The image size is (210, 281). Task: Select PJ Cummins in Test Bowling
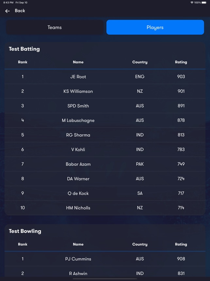point(105,259)
